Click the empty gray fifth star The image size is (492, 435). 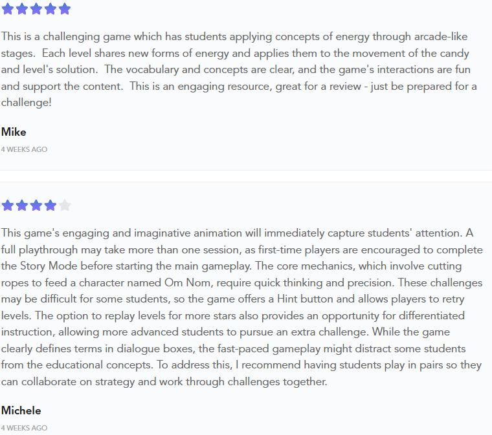point(65,206)
